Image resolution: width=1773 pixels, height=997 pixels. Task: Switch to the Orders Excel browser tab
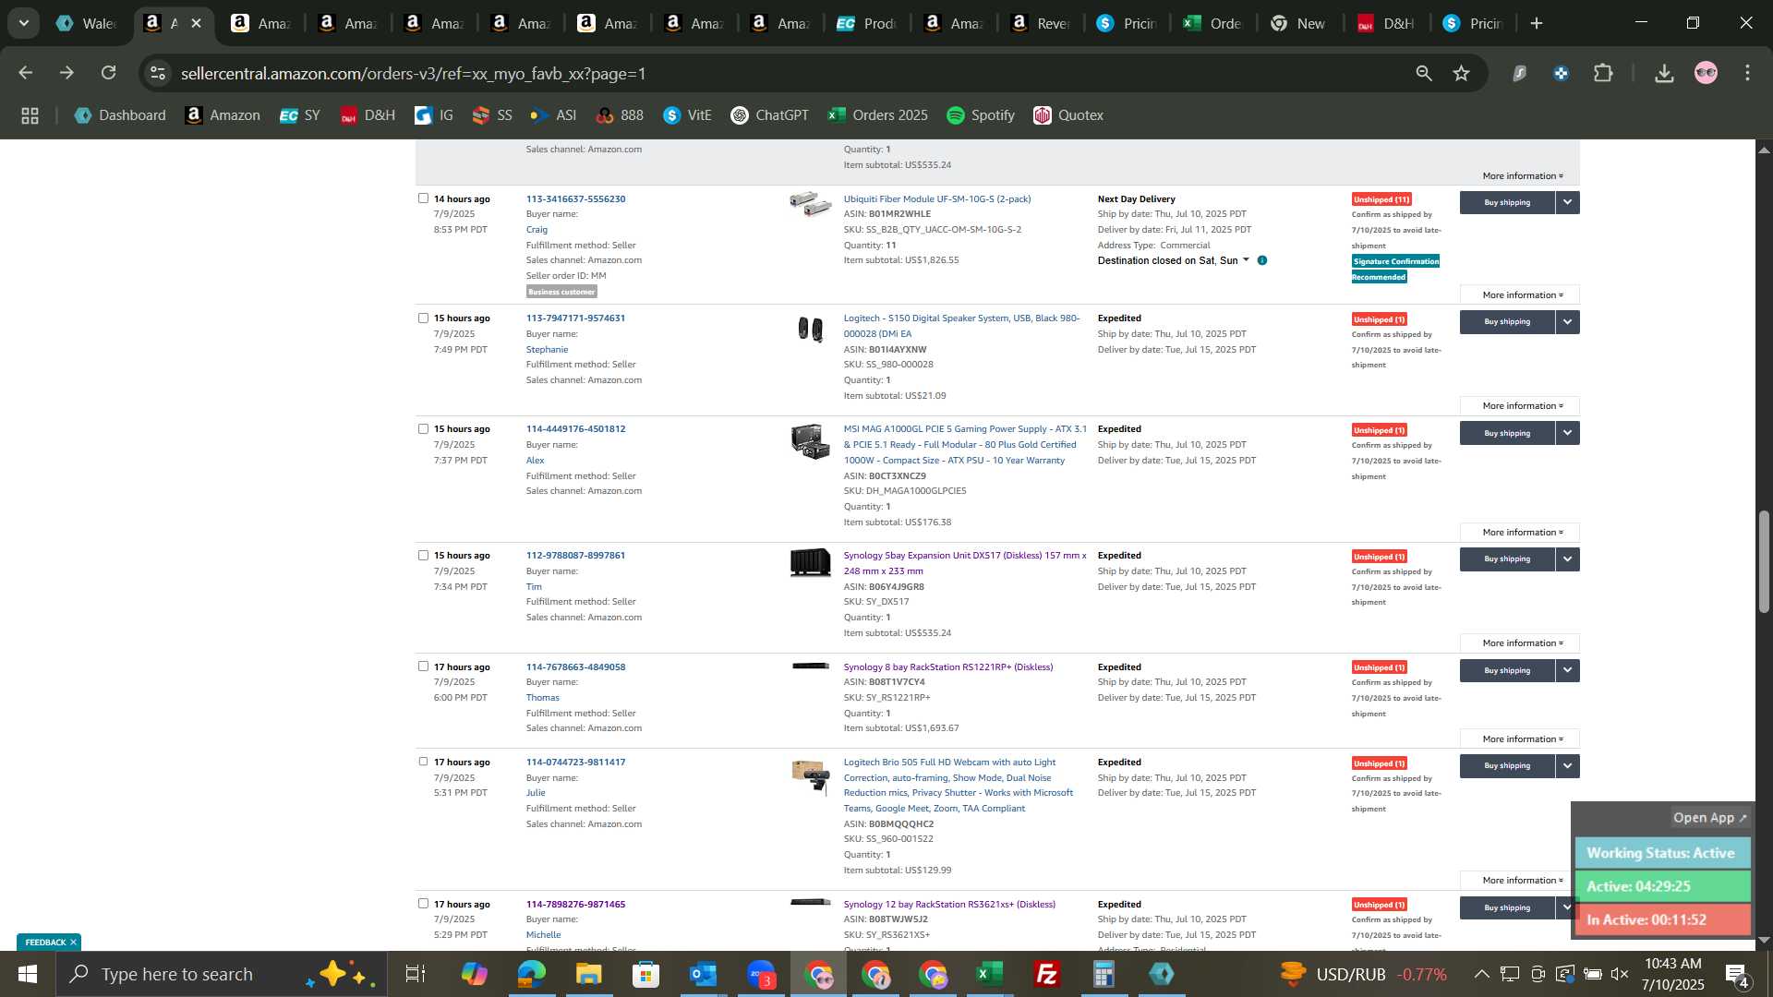point(1213,23)
